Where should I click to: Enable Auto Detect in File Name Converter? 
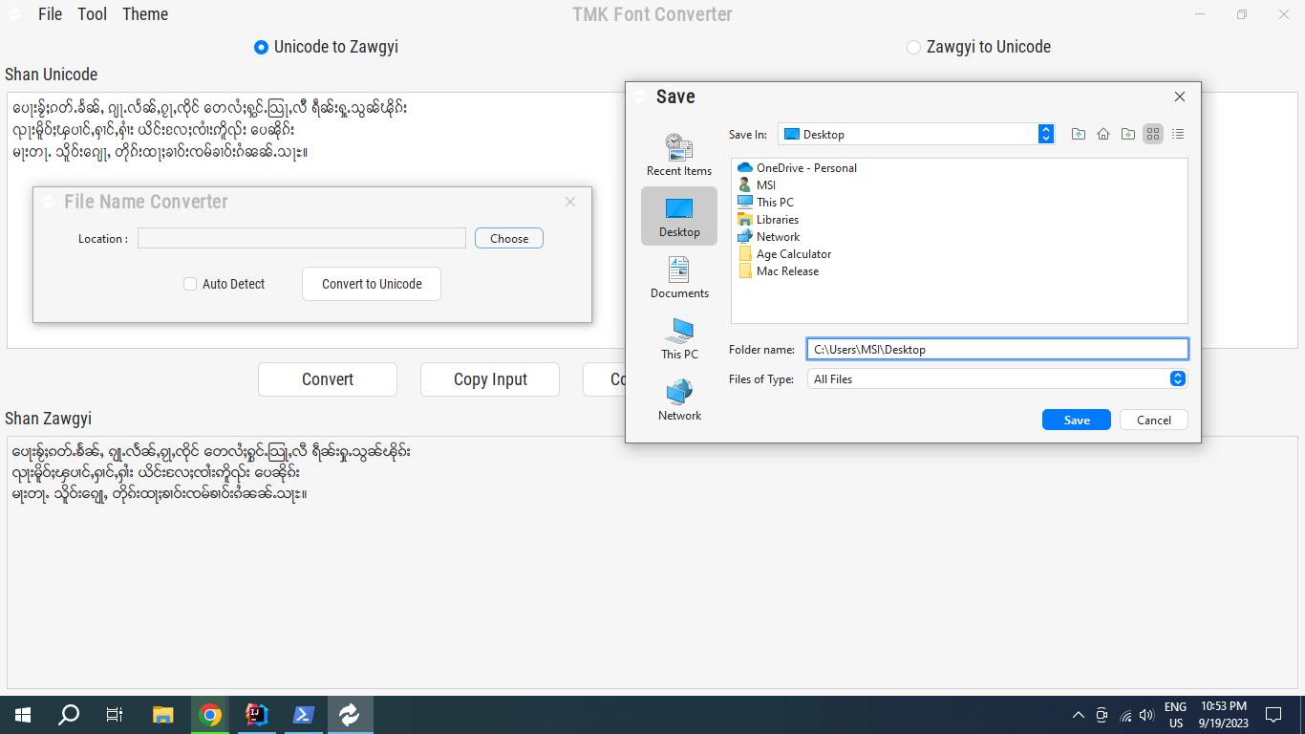click(189, 284)
